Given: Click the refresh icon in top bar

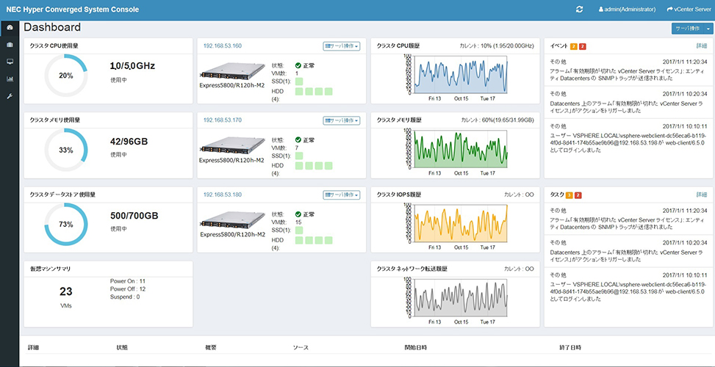Looking at the screenshot, I should click(579, 9).
